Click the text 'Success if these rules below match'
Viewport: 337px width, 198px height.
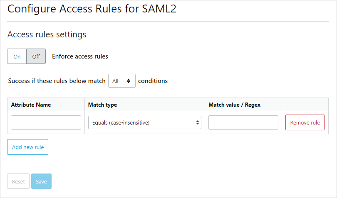57,81
